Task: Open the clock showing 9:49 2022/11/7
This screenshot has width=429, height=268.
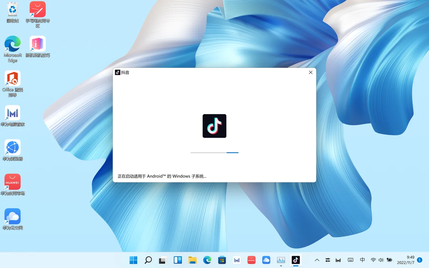Action: 405,260
